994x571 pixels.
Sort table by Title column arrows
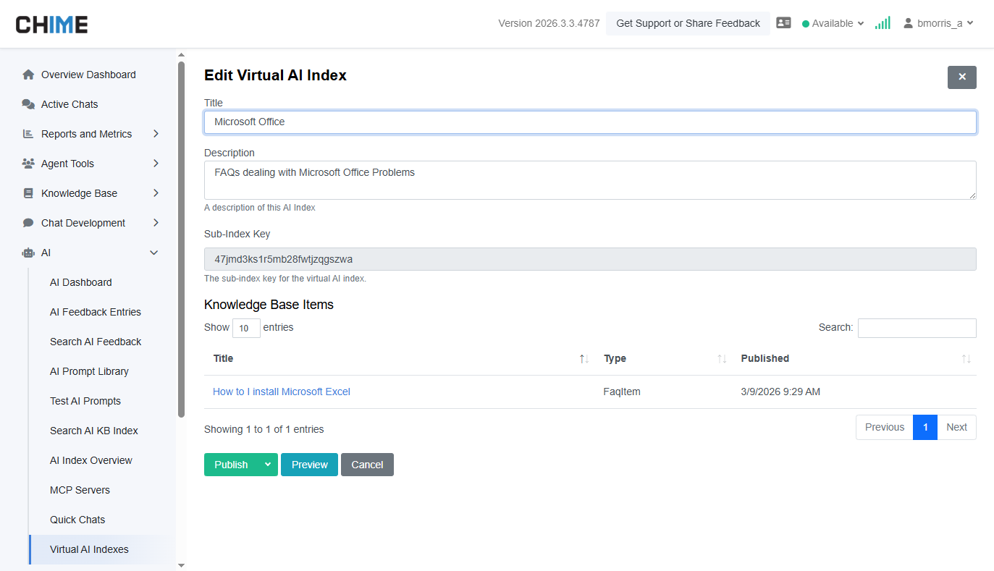point(584,359)
